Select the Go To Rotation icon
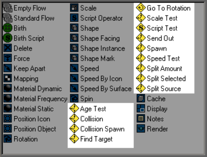Image resolution: width=207 pixels, height=157 pixels. pos(141,8)
